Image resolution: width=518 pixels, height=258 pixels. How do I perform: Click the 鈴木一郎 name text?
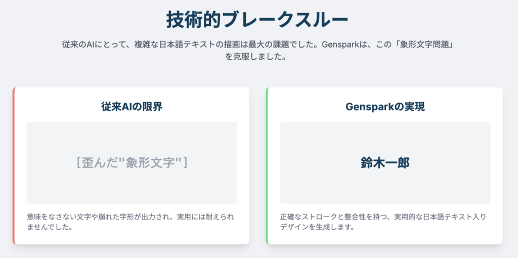(385, 163)
